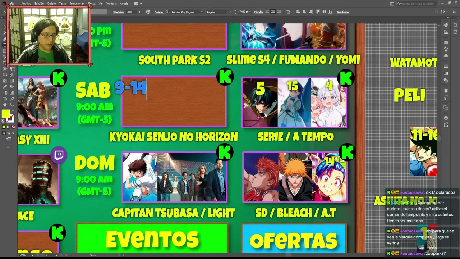Open the Color panel palette icon
The width and height of the screenshot is (460, 259).
[x=446, y=25]
